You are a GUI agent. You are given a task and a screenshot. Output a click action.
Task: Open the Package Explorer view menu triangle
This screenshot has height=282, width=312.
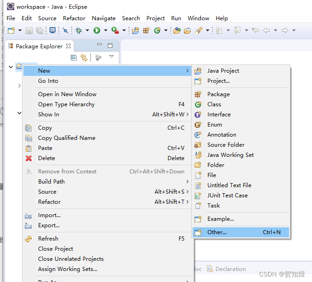pyautogui.click(x=111, y=57)
